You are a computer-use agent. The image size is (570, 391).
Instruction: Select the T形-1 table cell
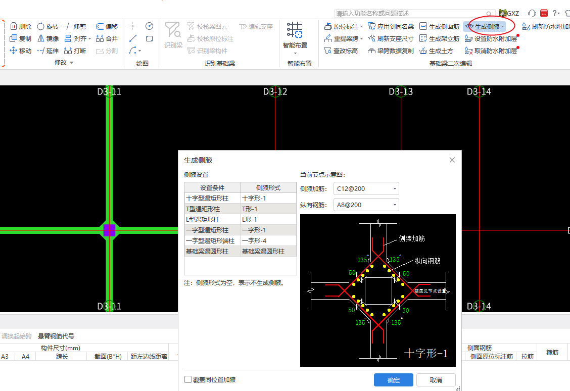(268, 209)
